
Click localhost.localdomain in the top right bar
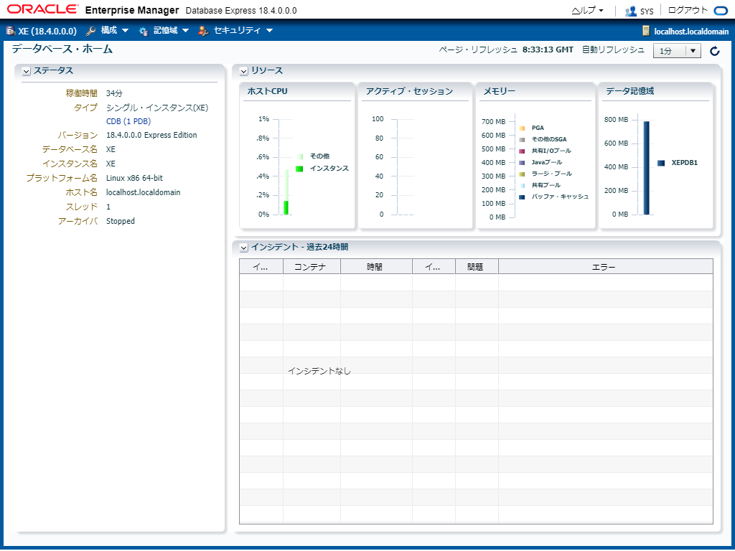tap(691, 32)
